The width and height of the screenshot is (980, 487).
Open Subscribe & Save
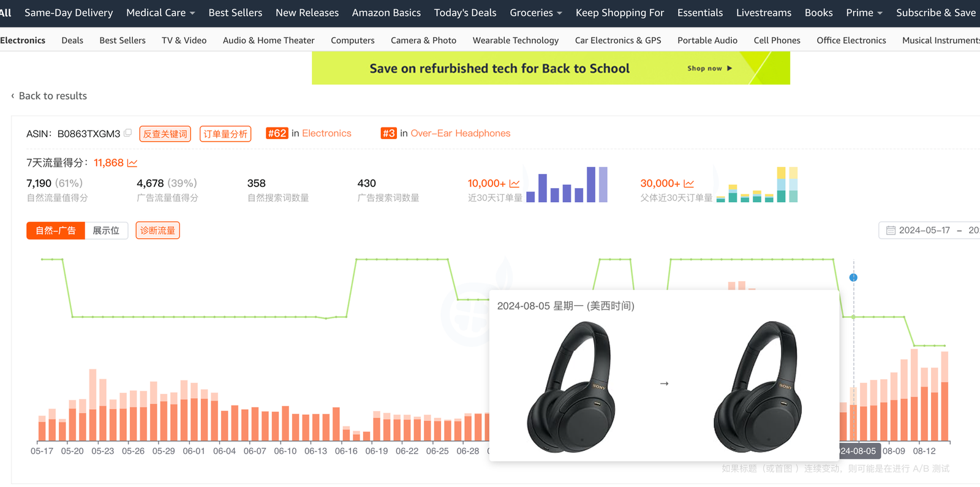pos(936,12)
